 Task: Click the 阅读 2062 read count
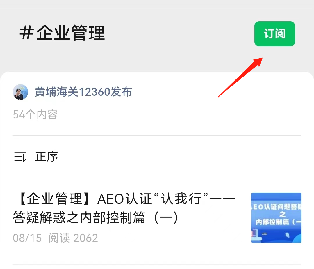(x=73, y=238)
